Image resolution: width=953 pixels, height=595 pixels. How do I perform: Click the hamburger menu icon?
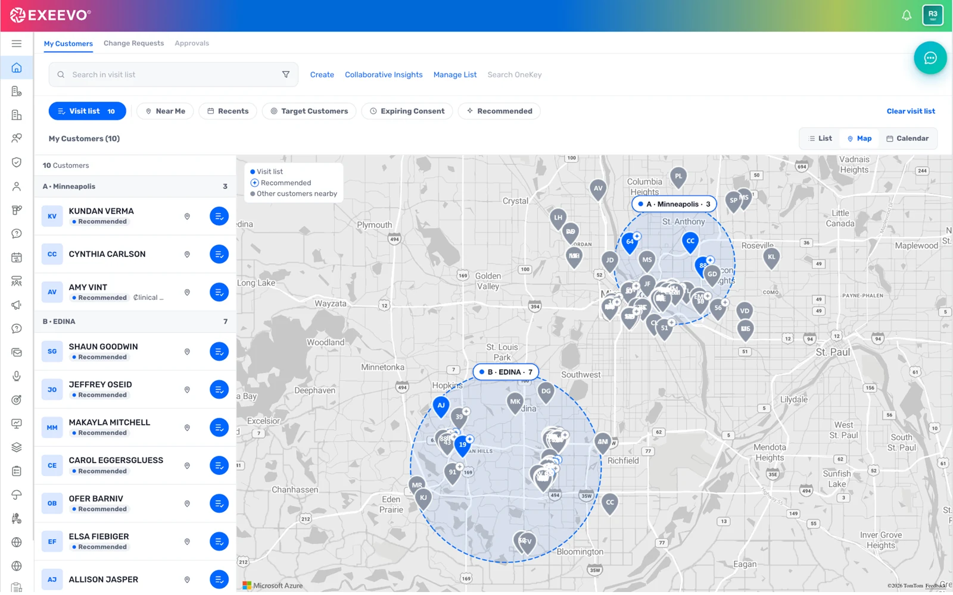click(x=17, y=43)
